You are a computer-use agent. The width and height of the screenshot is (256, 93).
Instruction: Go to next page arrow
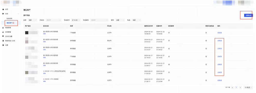(x=240, y=87)
